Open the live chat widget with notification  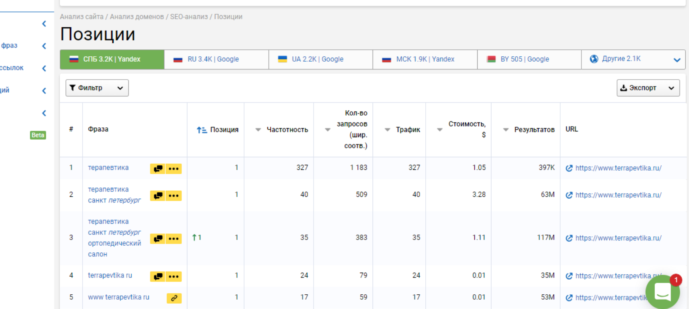662,291
